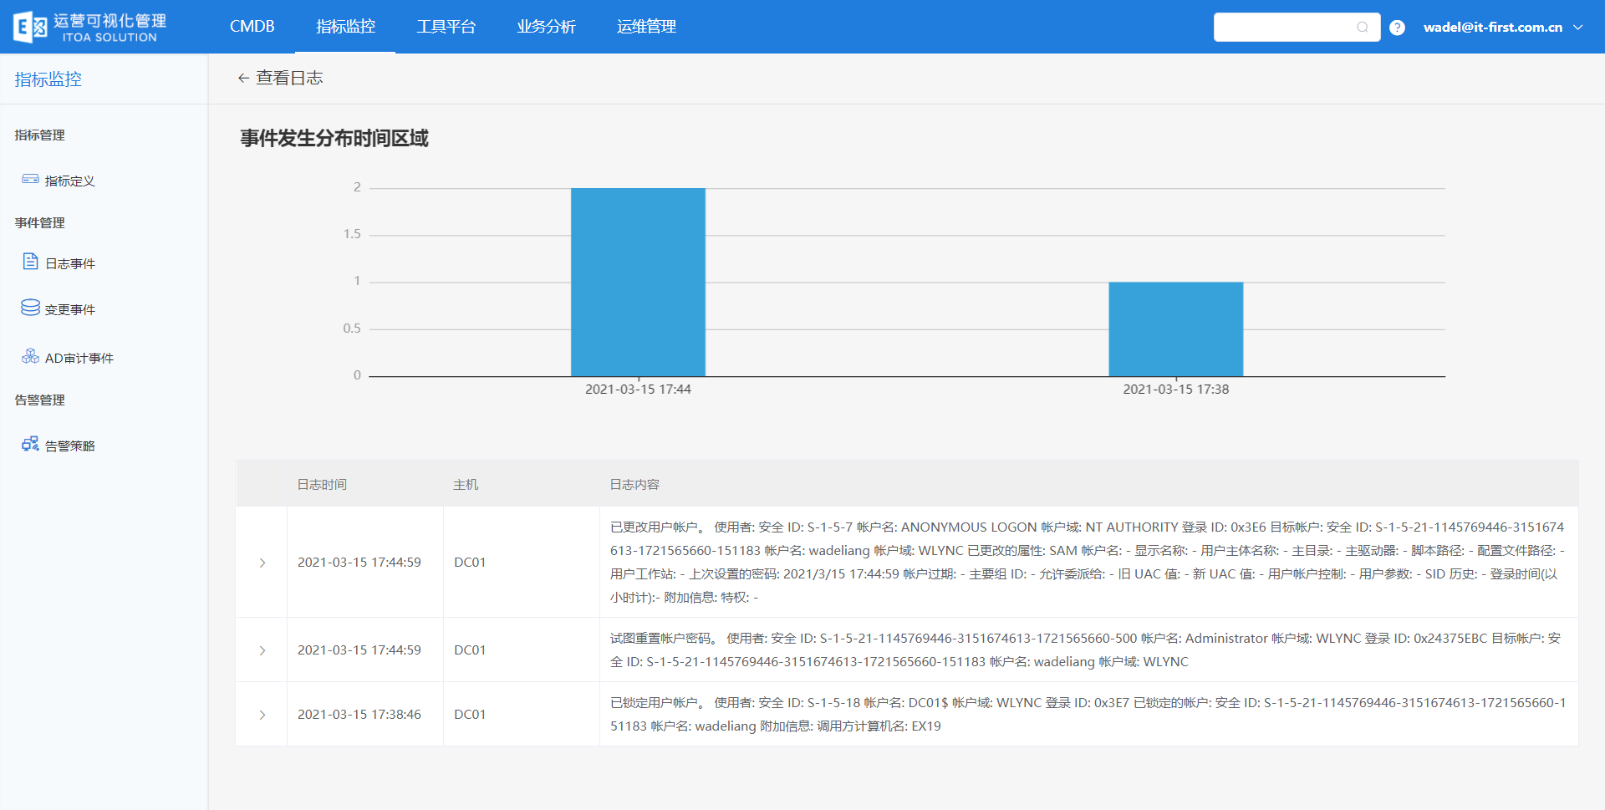This screenshot has height=810, width=1605.
Task: Click the ITOA Solution logo
Action: [89, 27]
